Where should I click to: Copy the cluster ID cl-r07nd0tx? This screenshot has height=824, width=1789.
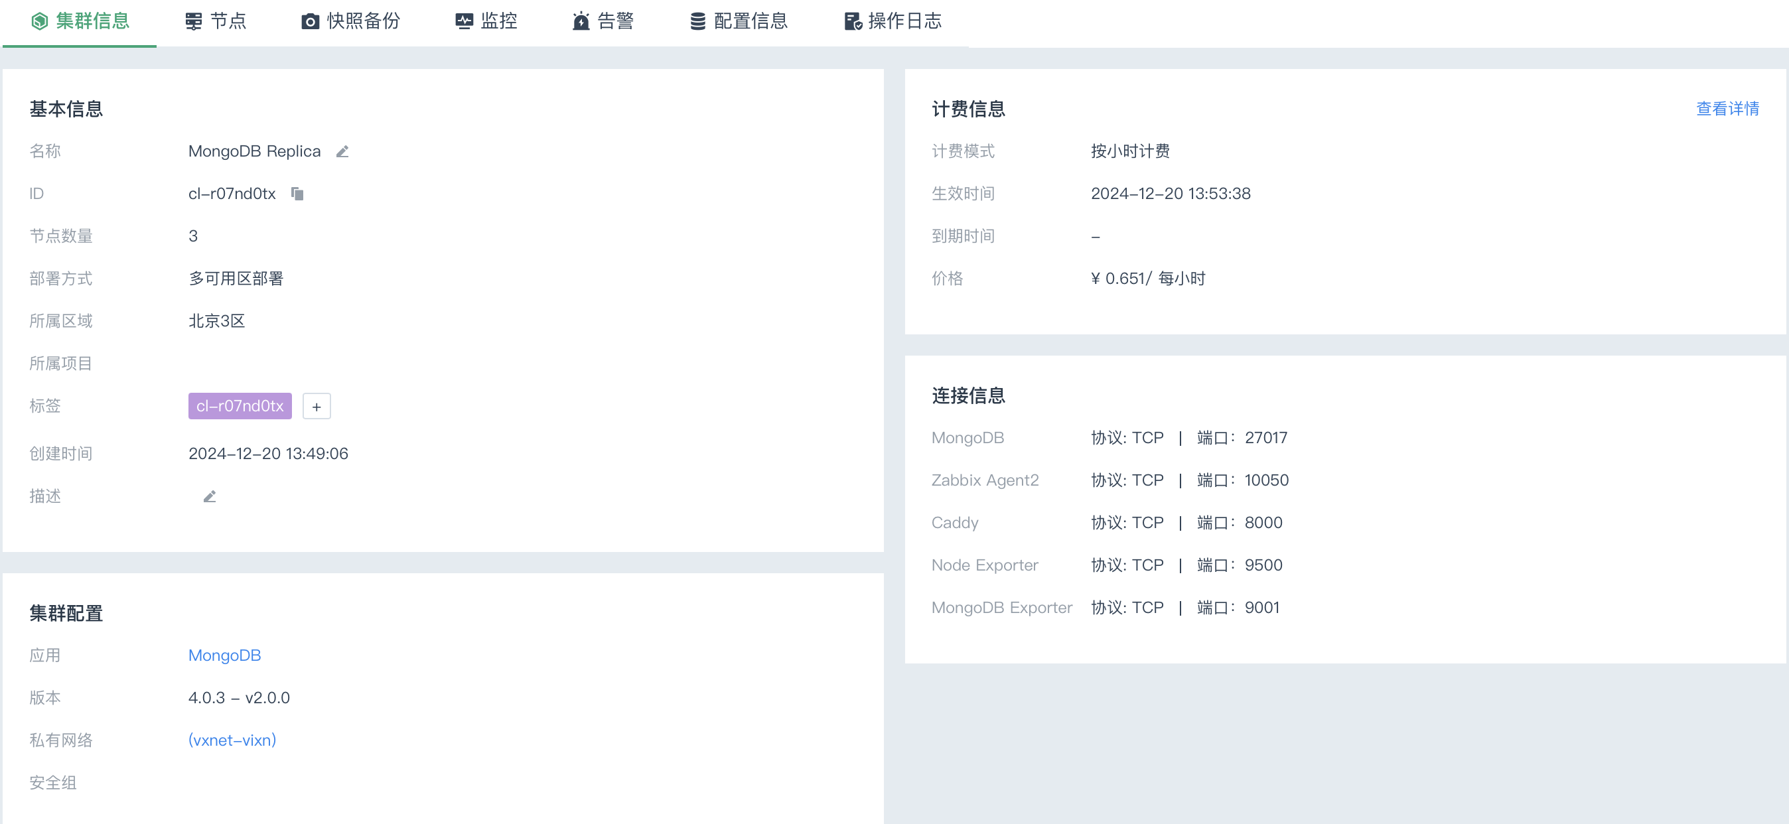(297, 194)
